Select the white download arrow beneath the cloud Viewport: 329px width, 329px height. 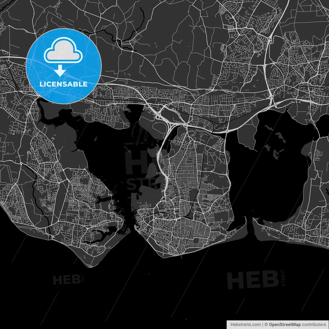[x=61, y=71]
